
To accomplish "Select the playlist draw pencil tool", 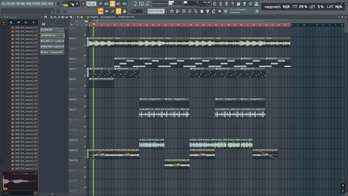I will 51,17.
